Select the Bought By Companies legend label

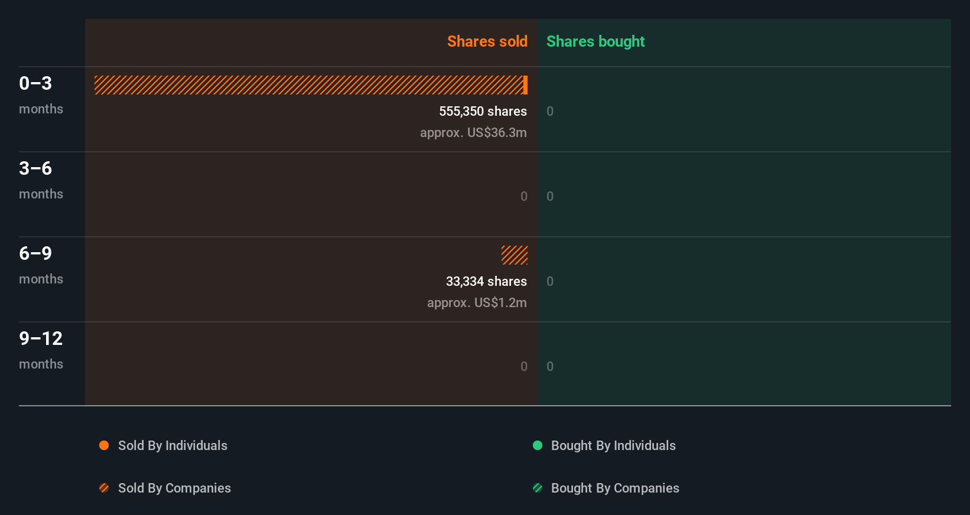pos(615,488)
